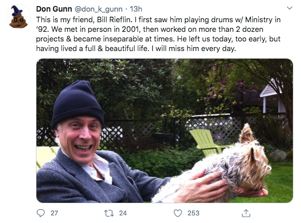The height and width of the screenshot is (223, 301).
Task: Click the last line ending 'every day.'
Action: pos(136,49)
